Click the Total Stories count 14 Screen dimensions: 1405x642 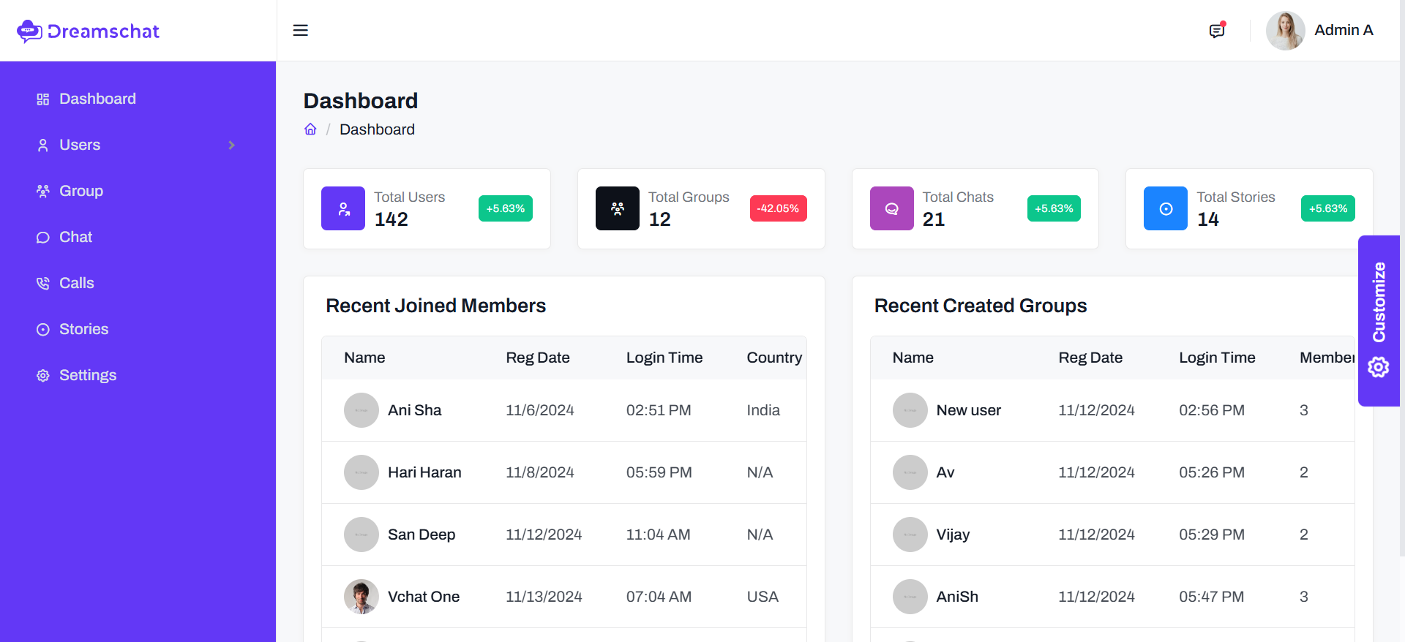pos(1208,219)
